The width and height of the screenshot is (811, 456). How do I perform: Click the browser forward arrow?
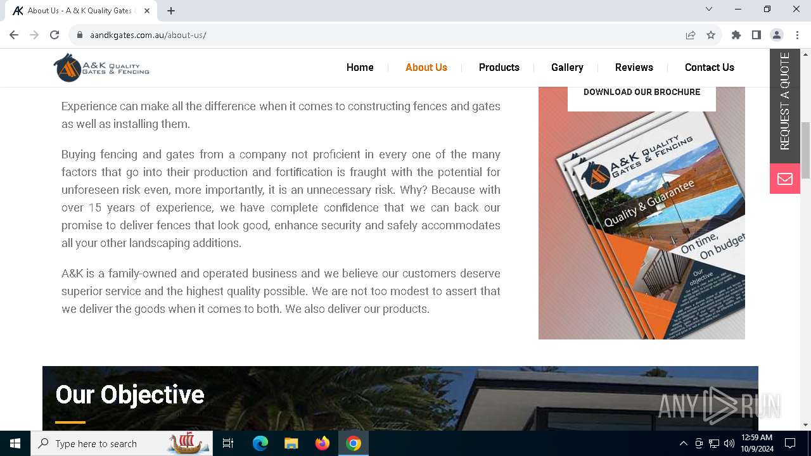click(x=34, y=35)
